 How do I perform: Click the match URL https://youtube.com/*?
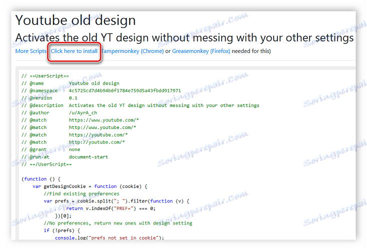point(98,135)
